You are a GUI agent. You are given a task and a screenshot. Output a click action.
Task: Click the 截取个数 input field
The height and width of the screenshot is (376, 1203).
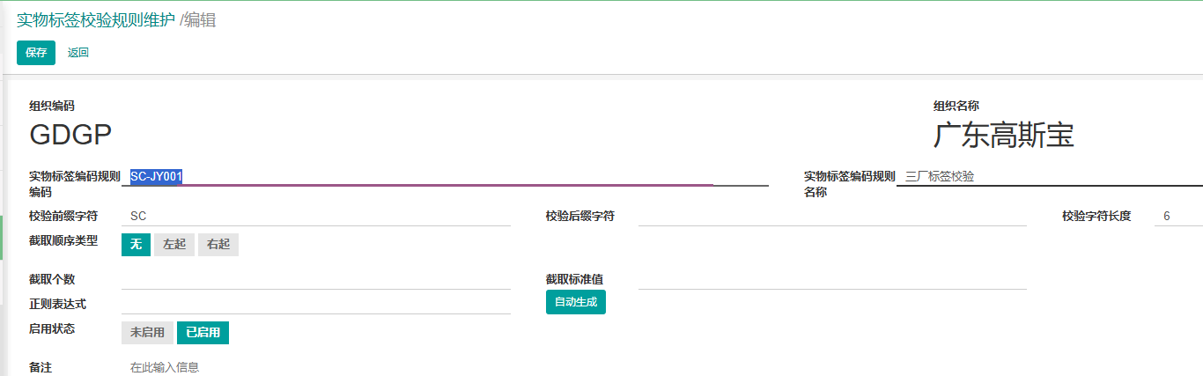coord(315,279)
